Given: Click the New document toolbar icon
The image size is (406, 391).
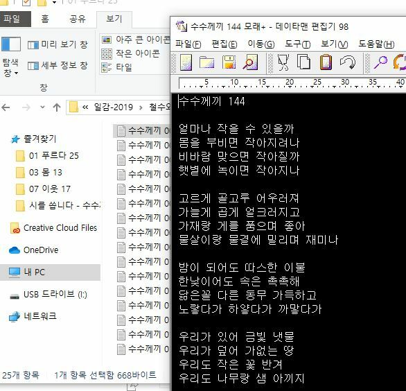Looking at the screenshot, I should pos(186,62).
